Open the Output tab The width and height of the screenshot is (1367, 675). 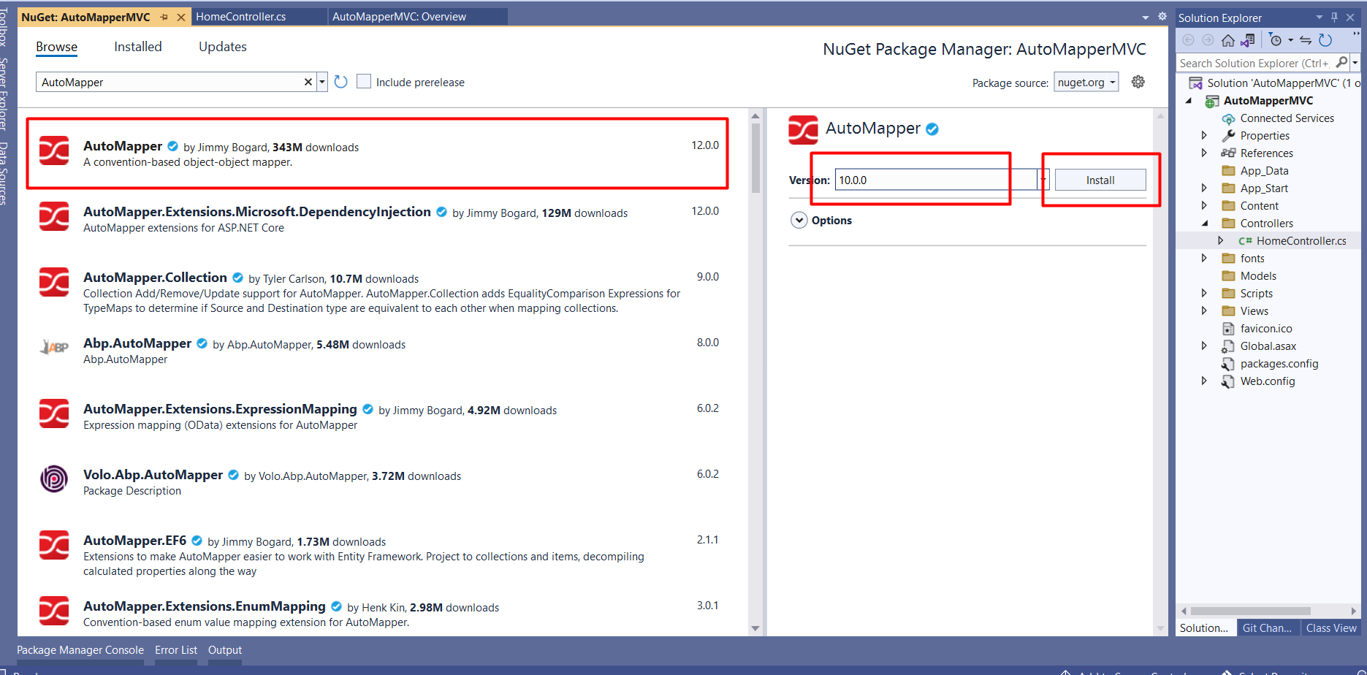pos(225,650)
